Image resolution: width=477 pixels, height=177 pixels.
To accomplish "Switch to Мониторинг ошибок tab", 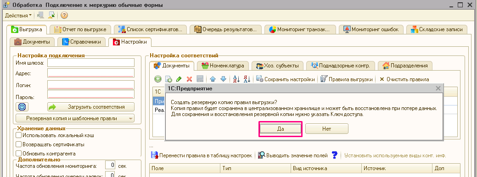I will point(371,29).
